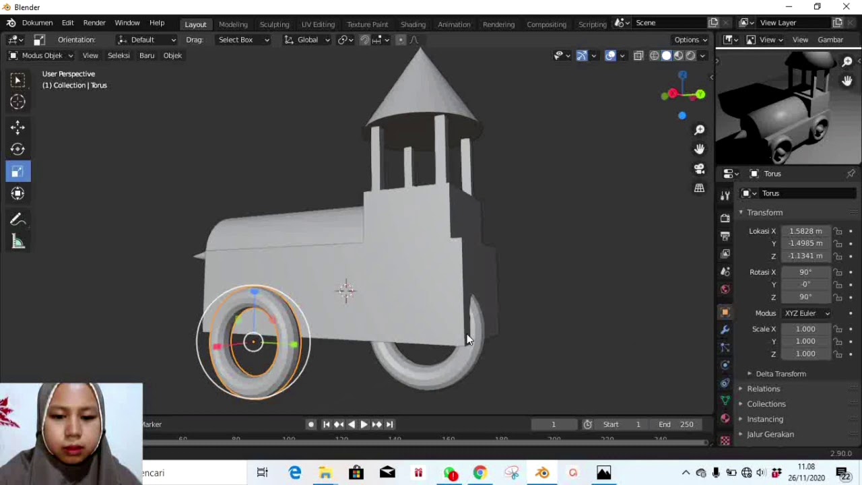
Task: Open the World properties tab
Action: 725,289
